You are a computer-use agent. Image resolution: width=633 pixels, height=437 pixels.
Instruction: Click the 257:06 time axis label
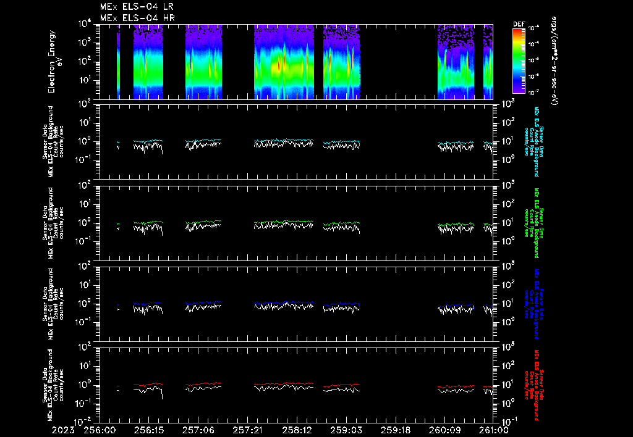[198, 430]
